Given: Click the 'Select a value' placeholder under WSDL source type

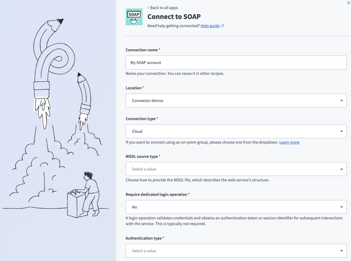Looking at the screenshot, I should pyautogui.click(x=144, y=169).
